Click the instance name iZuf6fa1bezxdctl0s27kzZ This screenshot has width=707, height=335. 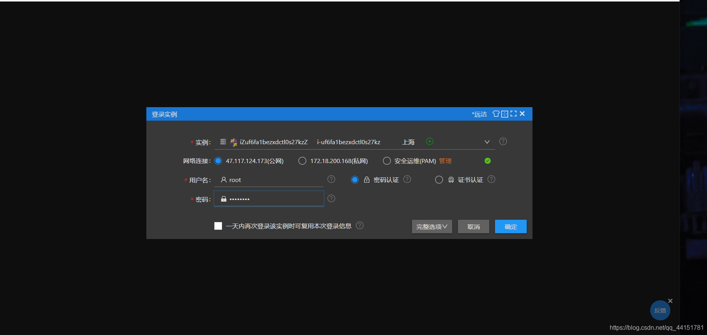pyautogui.click(x=273, y=142)
